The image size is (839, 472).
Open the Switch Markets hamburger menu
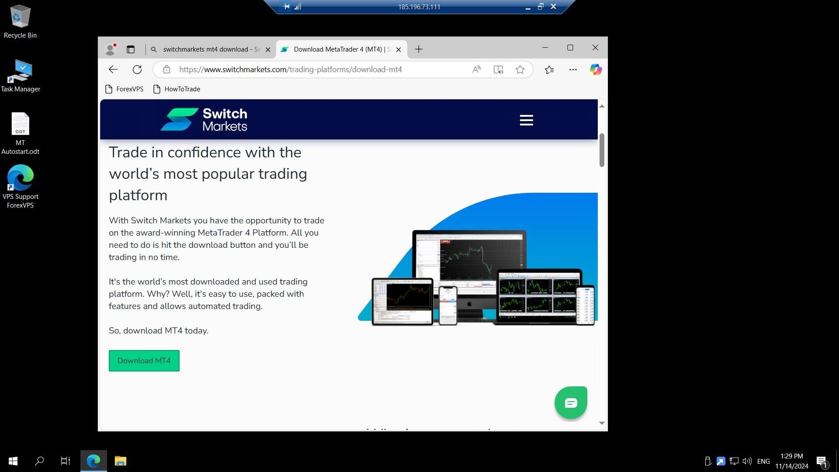[x=526, y=120]
